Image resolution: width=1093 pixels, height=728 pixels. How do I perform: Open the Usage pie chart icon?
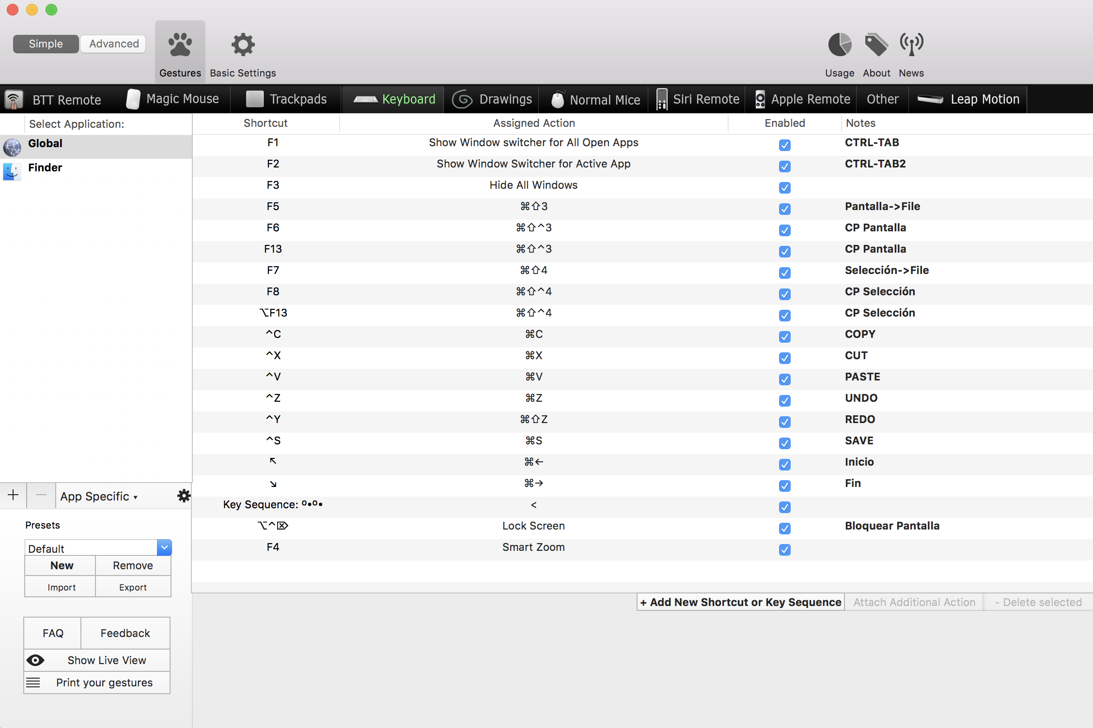(840, 45)
